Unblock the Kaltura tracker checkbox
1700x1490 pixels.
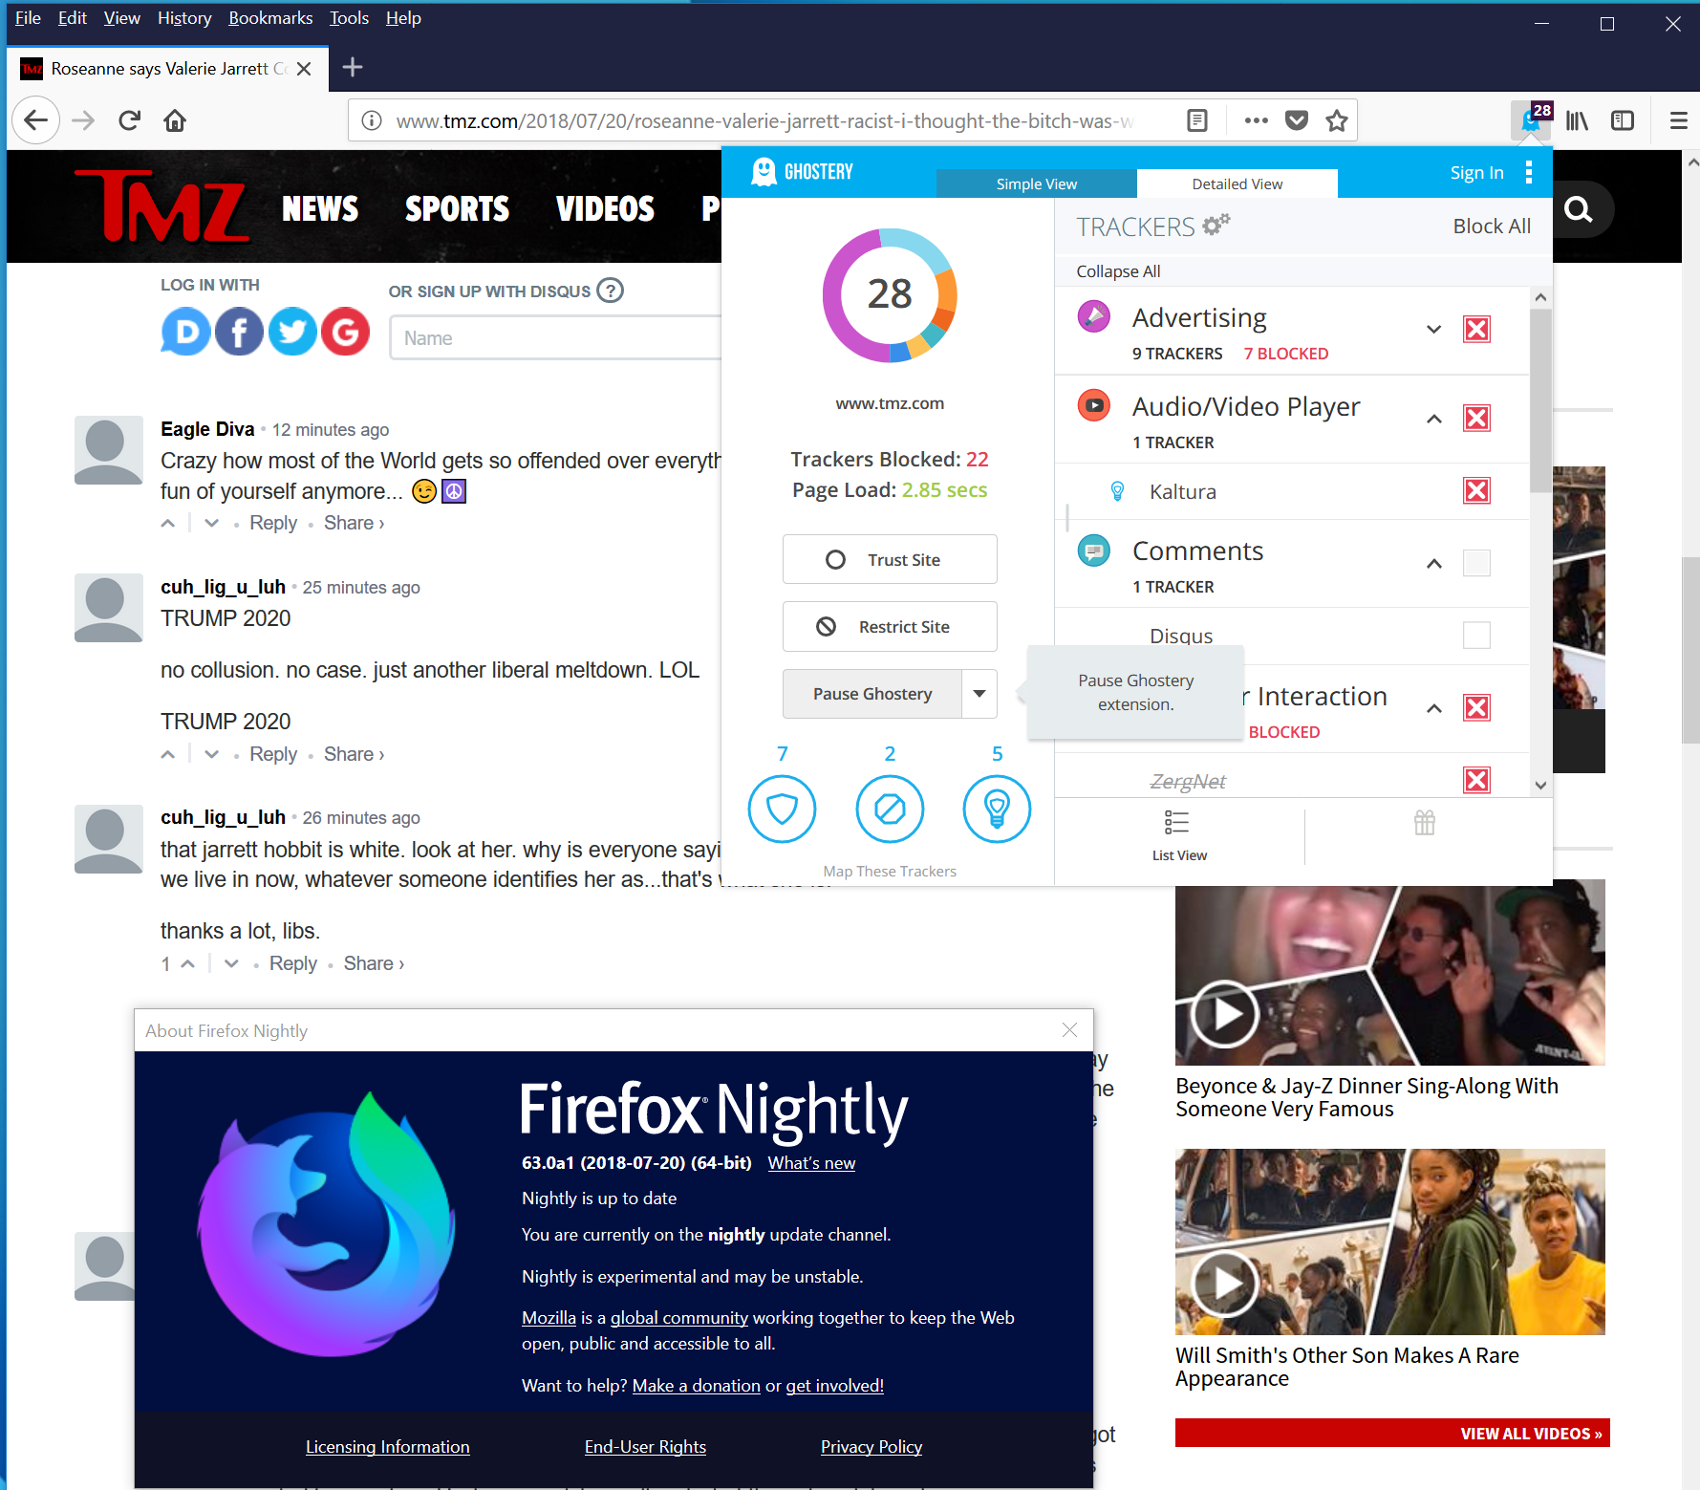click(x=1476, y=491)
